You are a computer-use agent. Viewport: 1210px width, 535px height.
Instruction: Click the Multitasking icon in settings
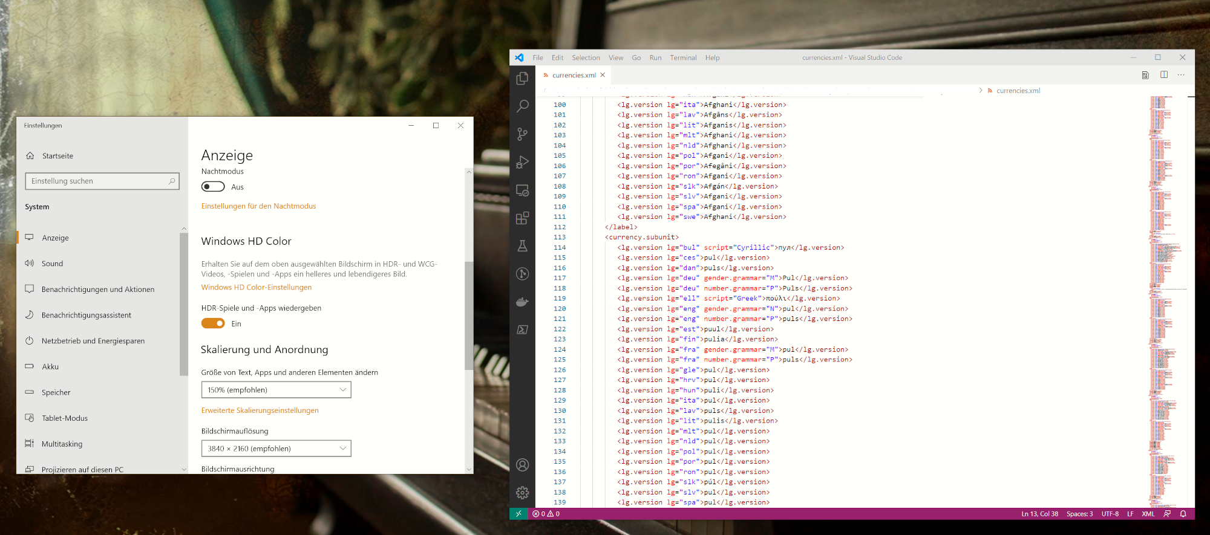pos(29,444)
